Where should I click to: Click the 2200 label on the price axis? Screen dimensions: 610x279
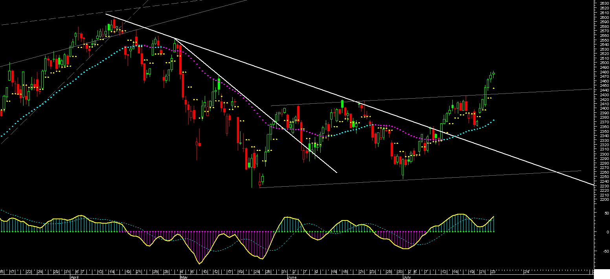604,200
